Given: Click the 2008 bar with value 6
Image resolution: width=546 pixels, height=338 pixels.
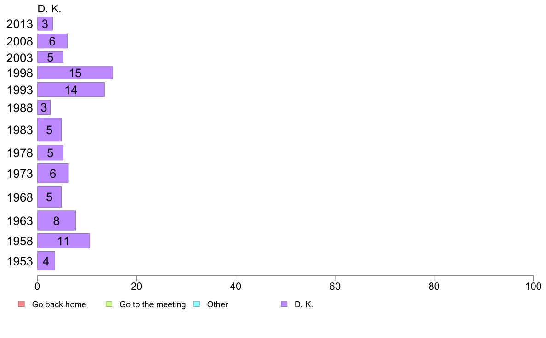Looking at the screenshot, I should click(x=52, y=41).
